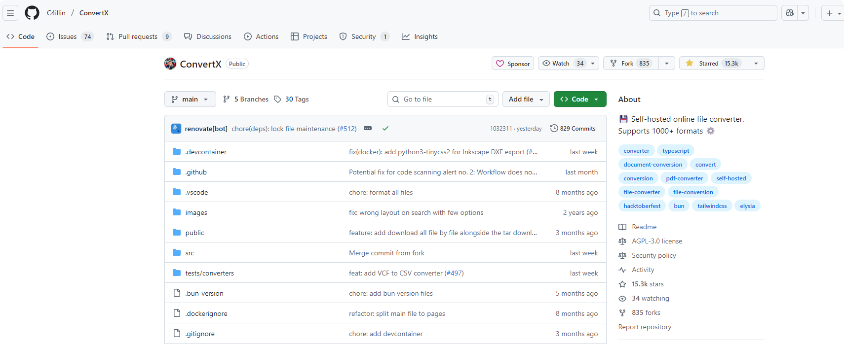Open the Watch notifications dropdown

coord(569,63)
